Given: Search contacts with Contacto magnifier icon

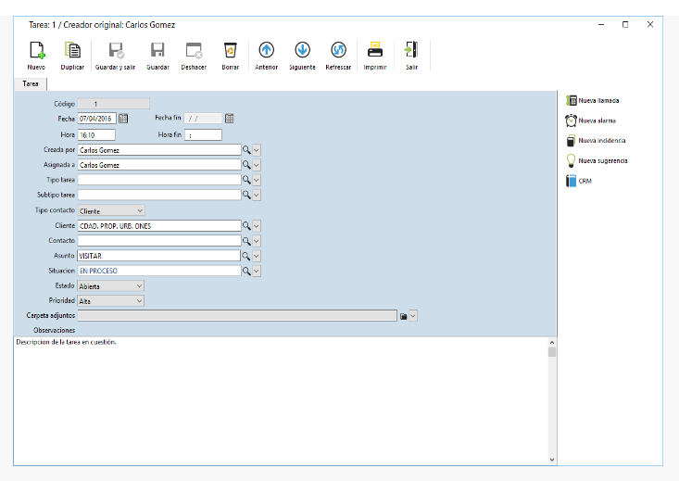Looking at the screenshot, I should 246,241.
